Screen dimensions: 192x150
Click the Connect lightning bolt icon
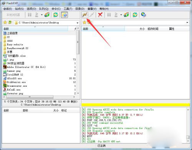85,15
